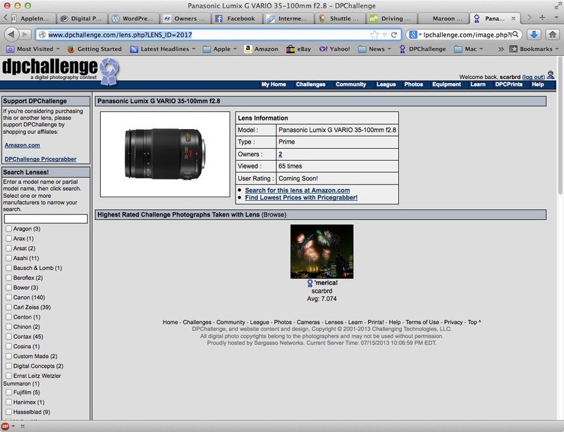Check the Arax (1) checkbox
This screenshot has height=432, width=564.
pyautogui.click(x=8, y=238)
